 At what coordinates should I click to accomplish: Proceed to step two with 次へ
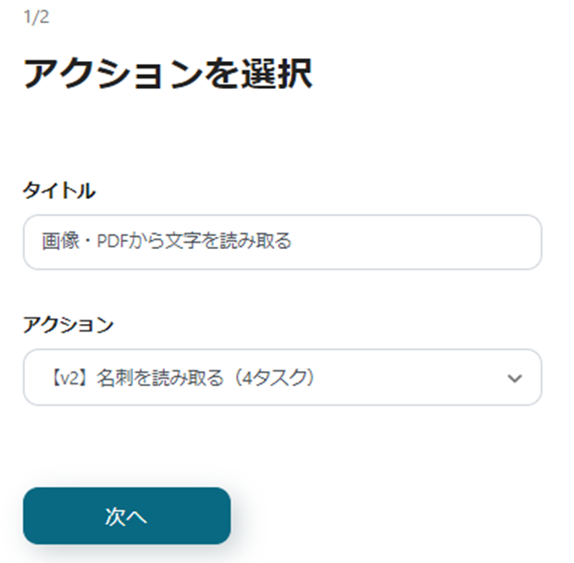click(127, 516)
